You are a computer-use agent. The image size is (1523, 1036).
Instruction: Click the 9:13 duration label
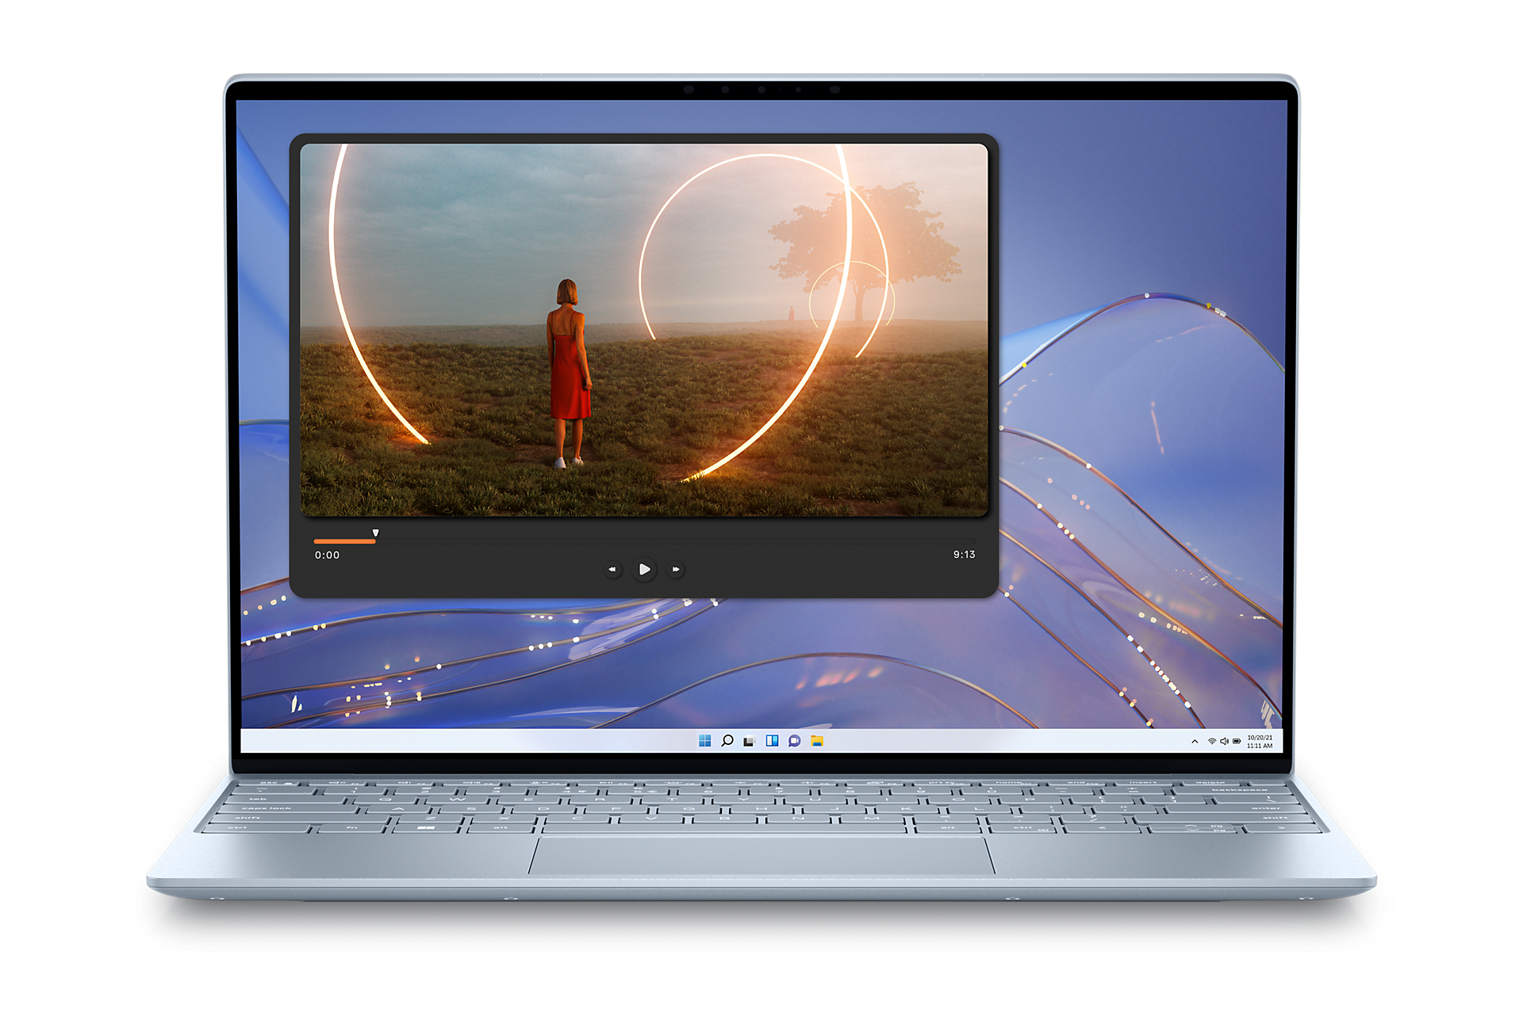(965, 554)
